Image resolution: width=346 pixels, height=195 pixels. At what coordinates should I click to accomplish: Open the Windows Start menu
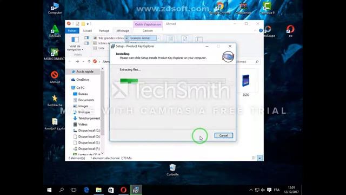[49, 190]
